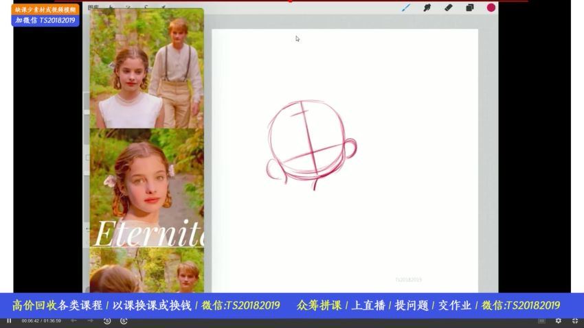Open video player settings gear
The height and width of the screenshot is (328, 584).
click(558, 320)
